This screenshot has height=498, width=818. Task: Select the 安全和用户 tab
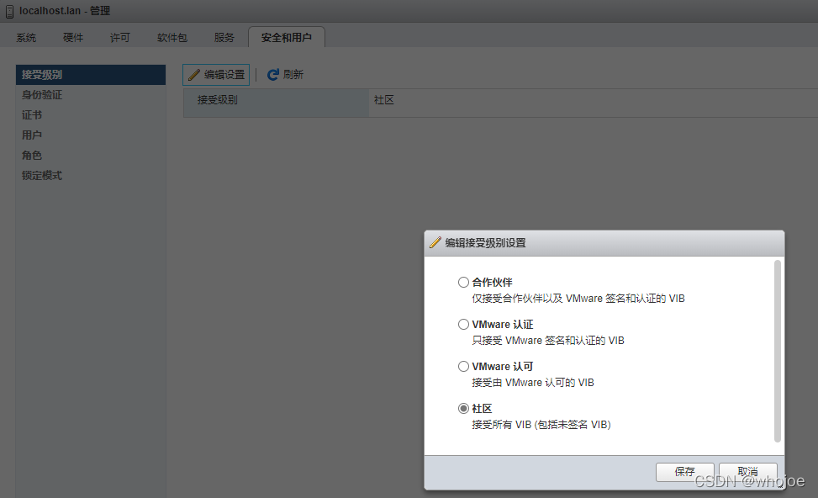[x=287, y=37]
